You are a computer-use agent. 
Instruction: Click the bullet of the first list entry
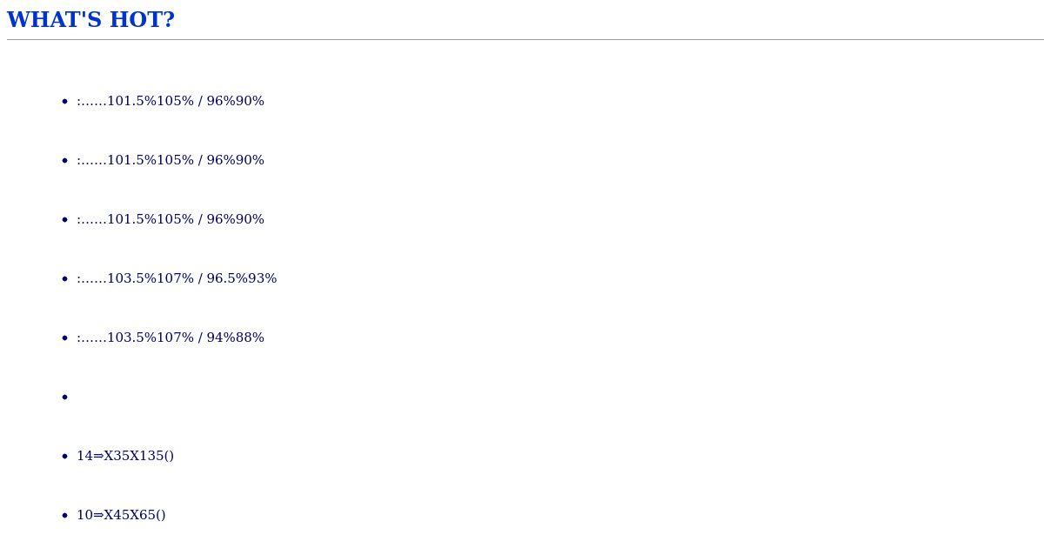coord(64,102)
